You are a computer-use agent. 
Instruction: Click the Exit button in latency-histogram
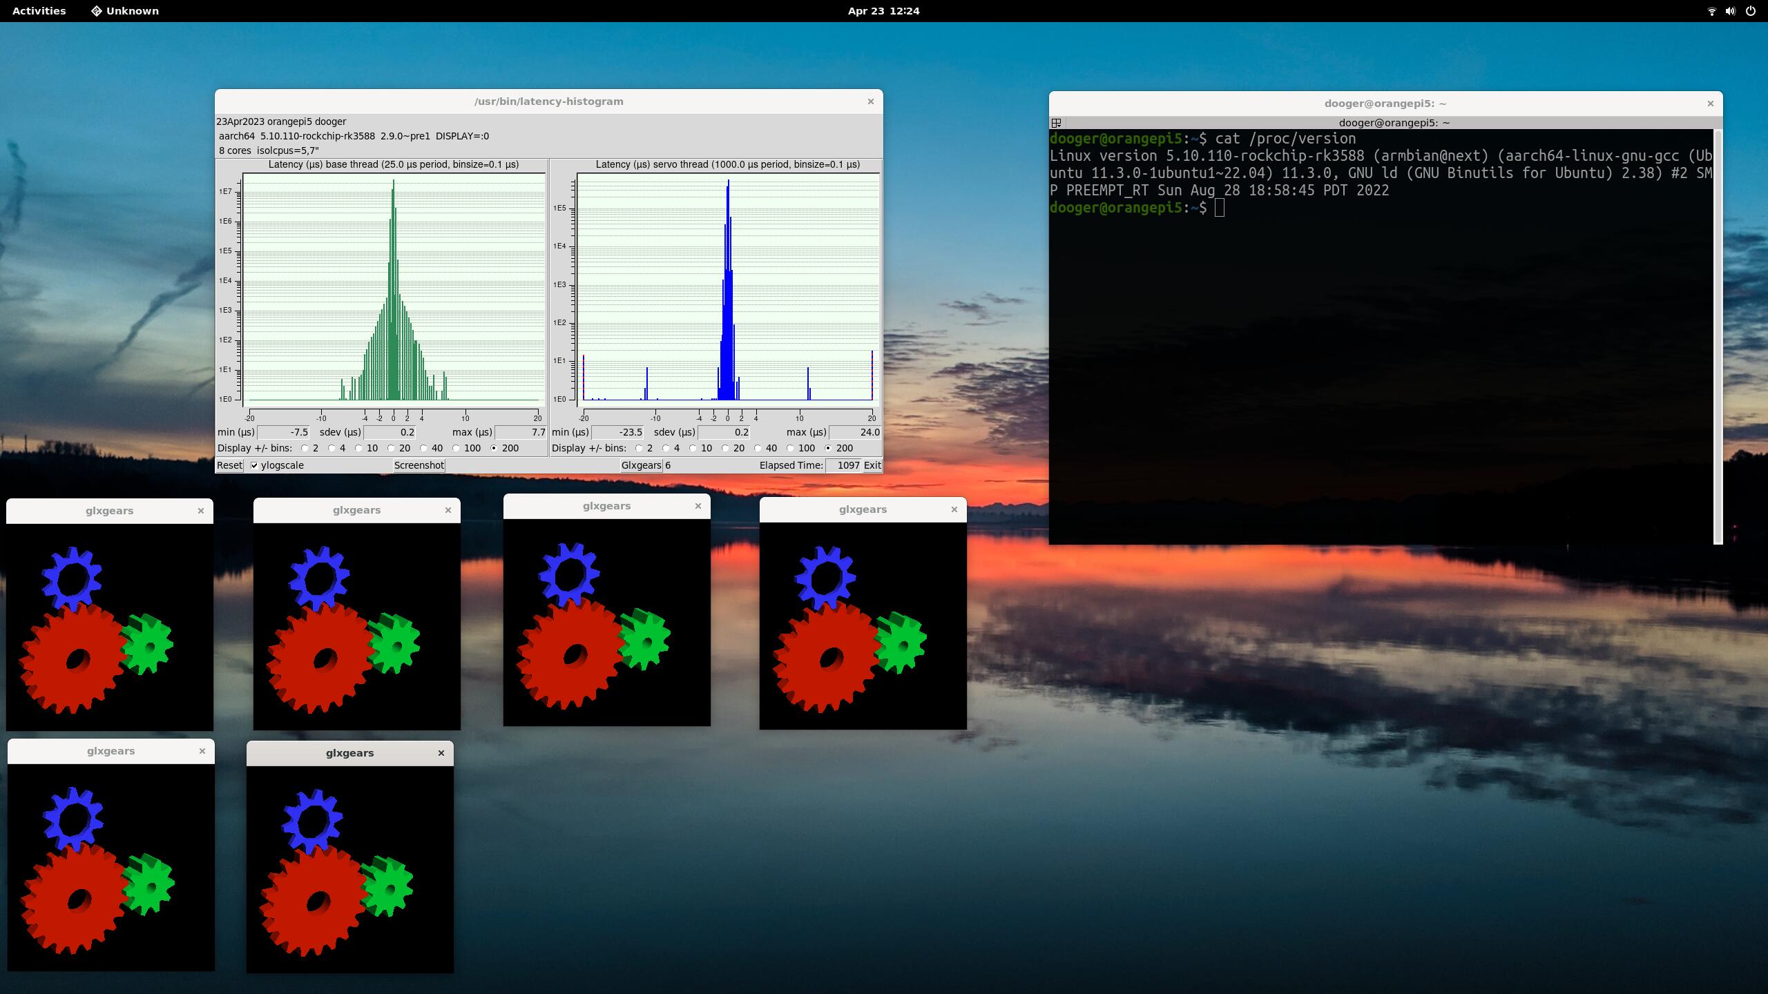pyautogui.click(x=872, y=465)
